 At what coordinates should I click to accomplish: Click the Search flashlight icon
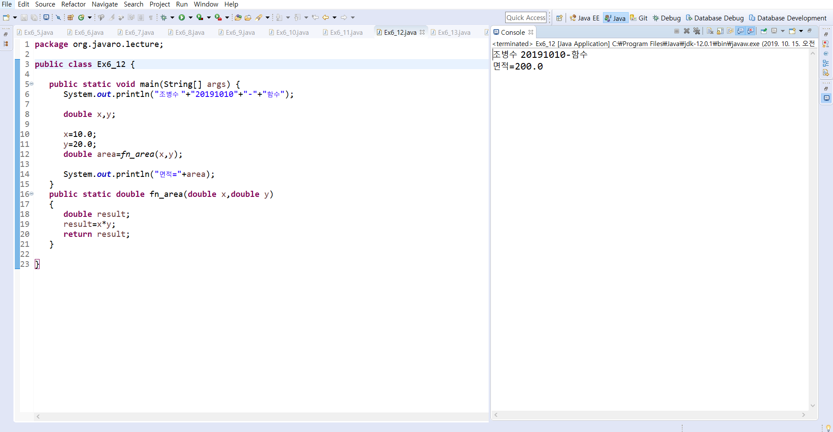(259, 17)
